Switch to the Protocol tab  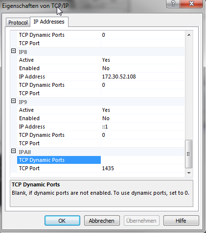18,23
